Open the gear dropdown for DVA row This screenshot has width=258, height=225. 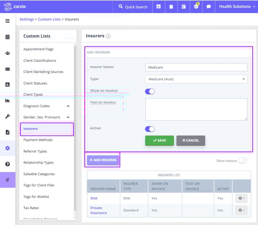[241, 198]
